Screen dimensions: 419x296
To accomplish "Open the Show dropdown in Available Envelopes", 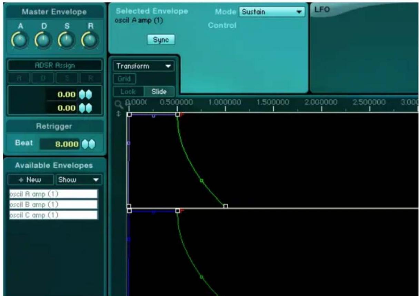I will pos(79,180).
